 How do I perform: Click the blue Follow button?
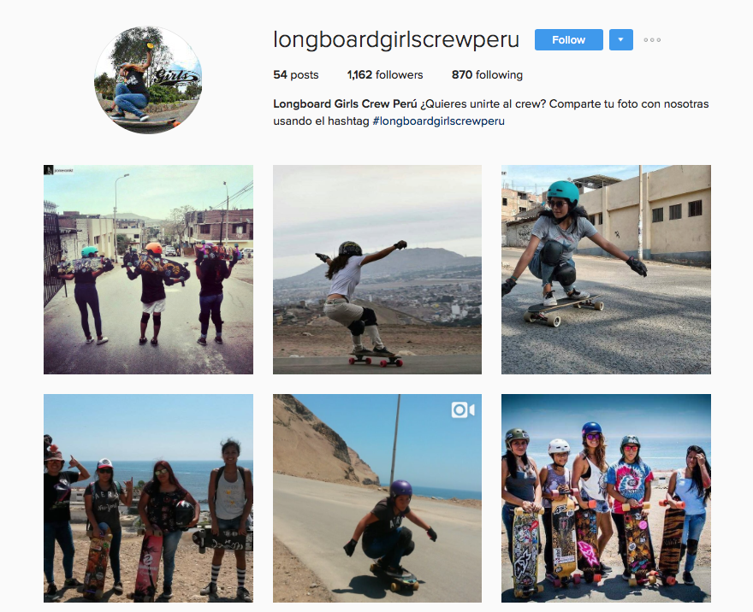coord(568,40)
